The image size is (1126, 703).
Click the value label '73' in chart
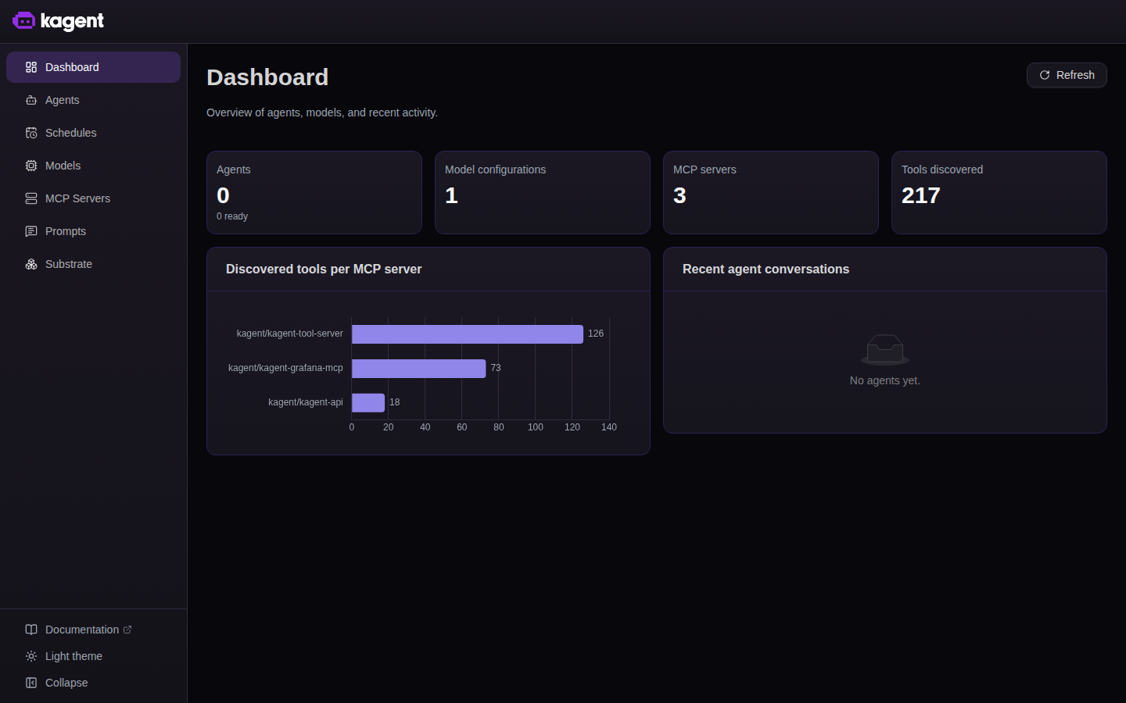pos(496,368)
